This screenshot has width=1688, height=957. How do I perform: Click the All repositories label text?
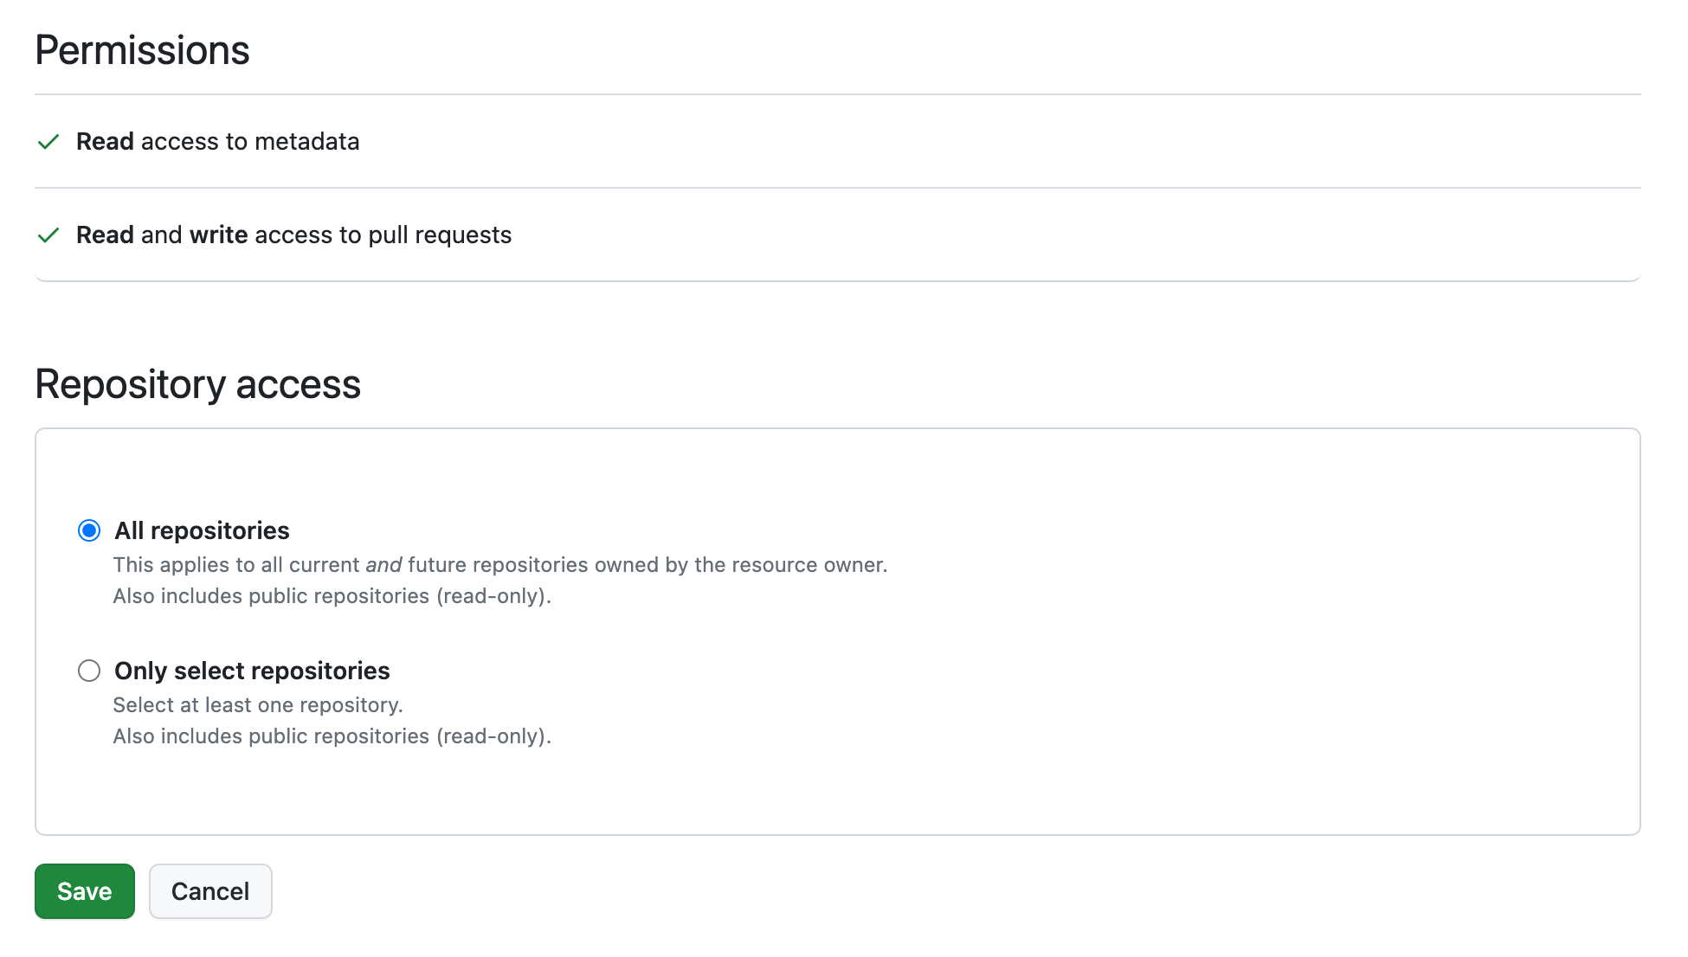(202, 530)
